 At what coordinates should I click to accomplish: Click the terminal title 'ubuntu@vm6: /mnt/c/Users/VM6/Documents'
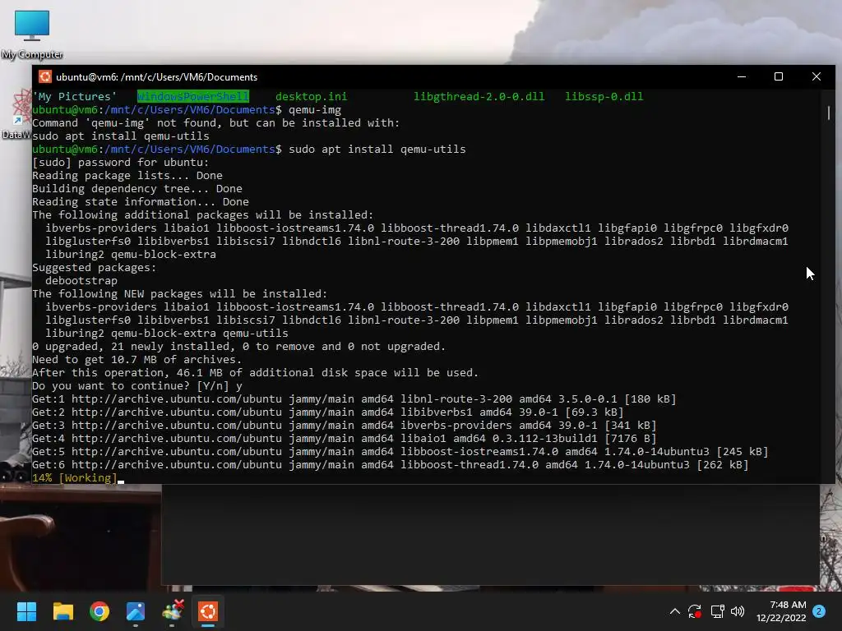click(x=156, y=77)
